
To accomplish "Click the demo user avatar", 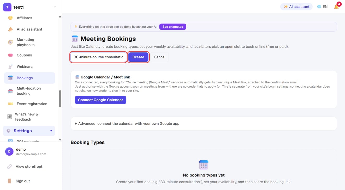I will 9,151.
